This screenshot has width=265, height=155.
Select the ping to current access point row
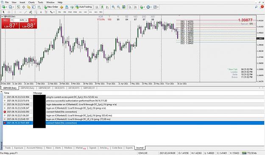pos(134,97)
